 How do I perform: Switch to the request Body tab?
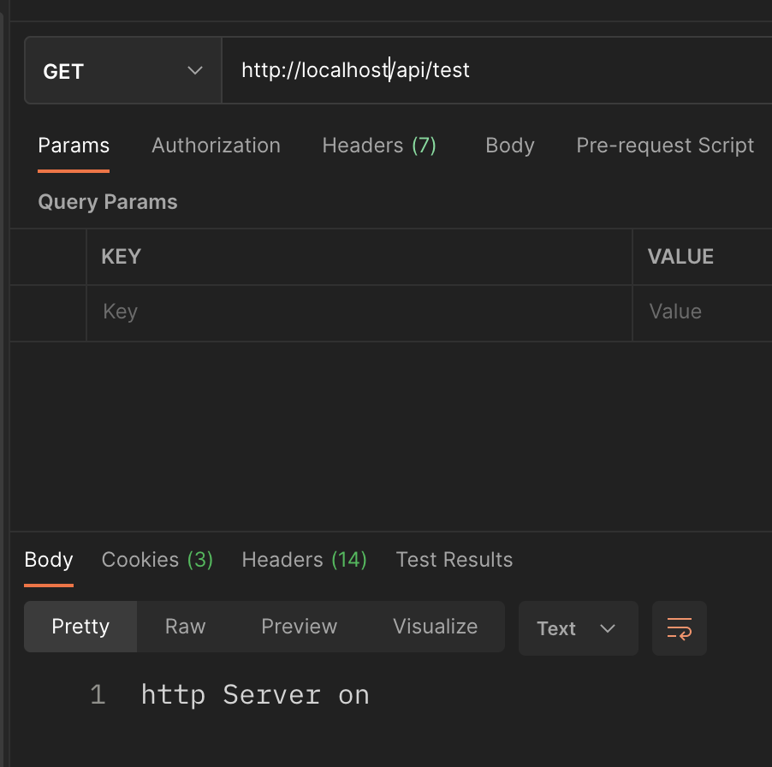point(509,146)
